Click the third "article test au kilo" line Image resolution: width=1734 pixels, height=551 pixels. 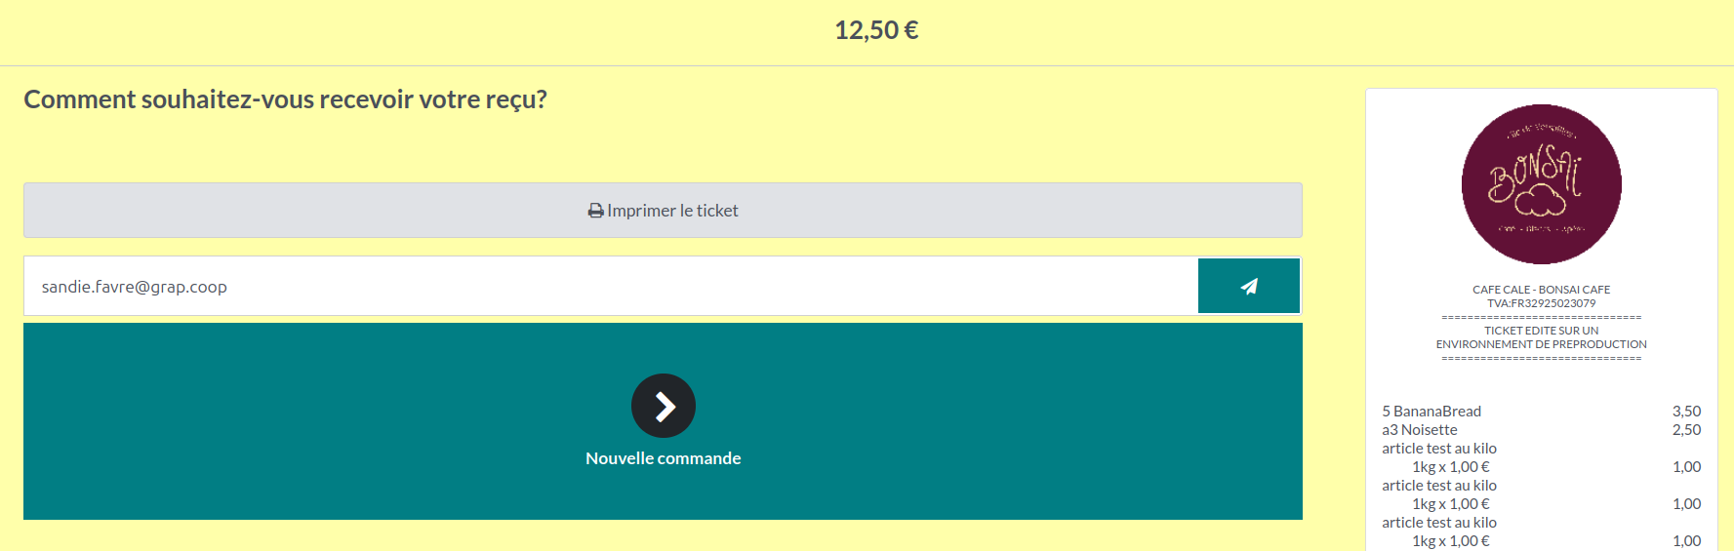1439,523
